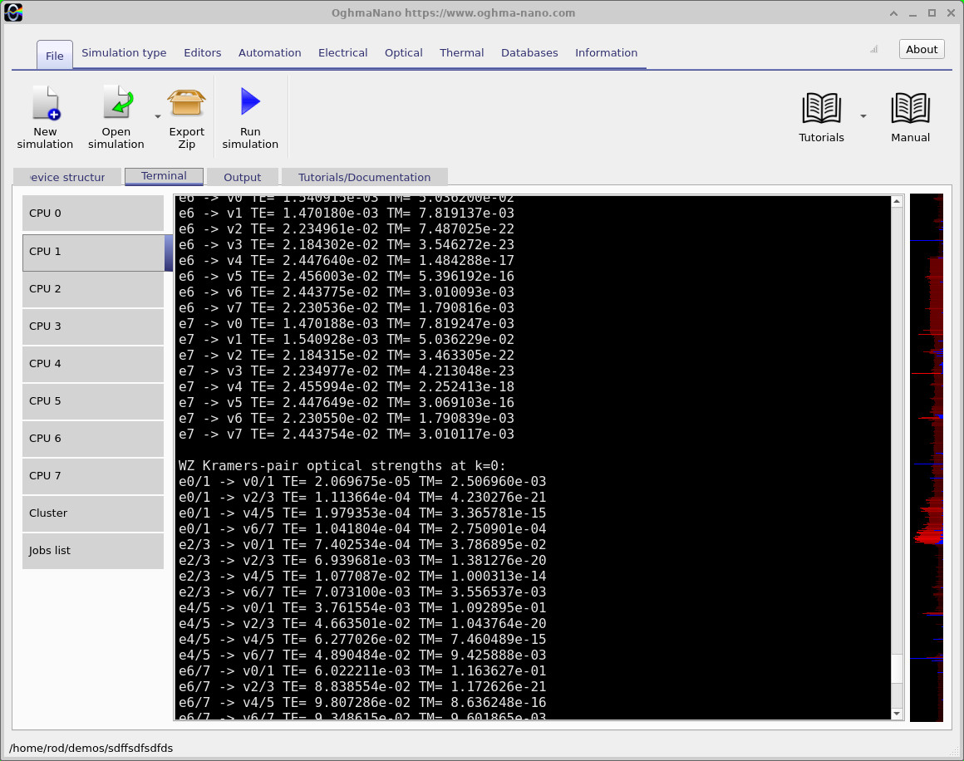The image size is (964, 761).
Task: Click the About button
Action: pos(922,49)
